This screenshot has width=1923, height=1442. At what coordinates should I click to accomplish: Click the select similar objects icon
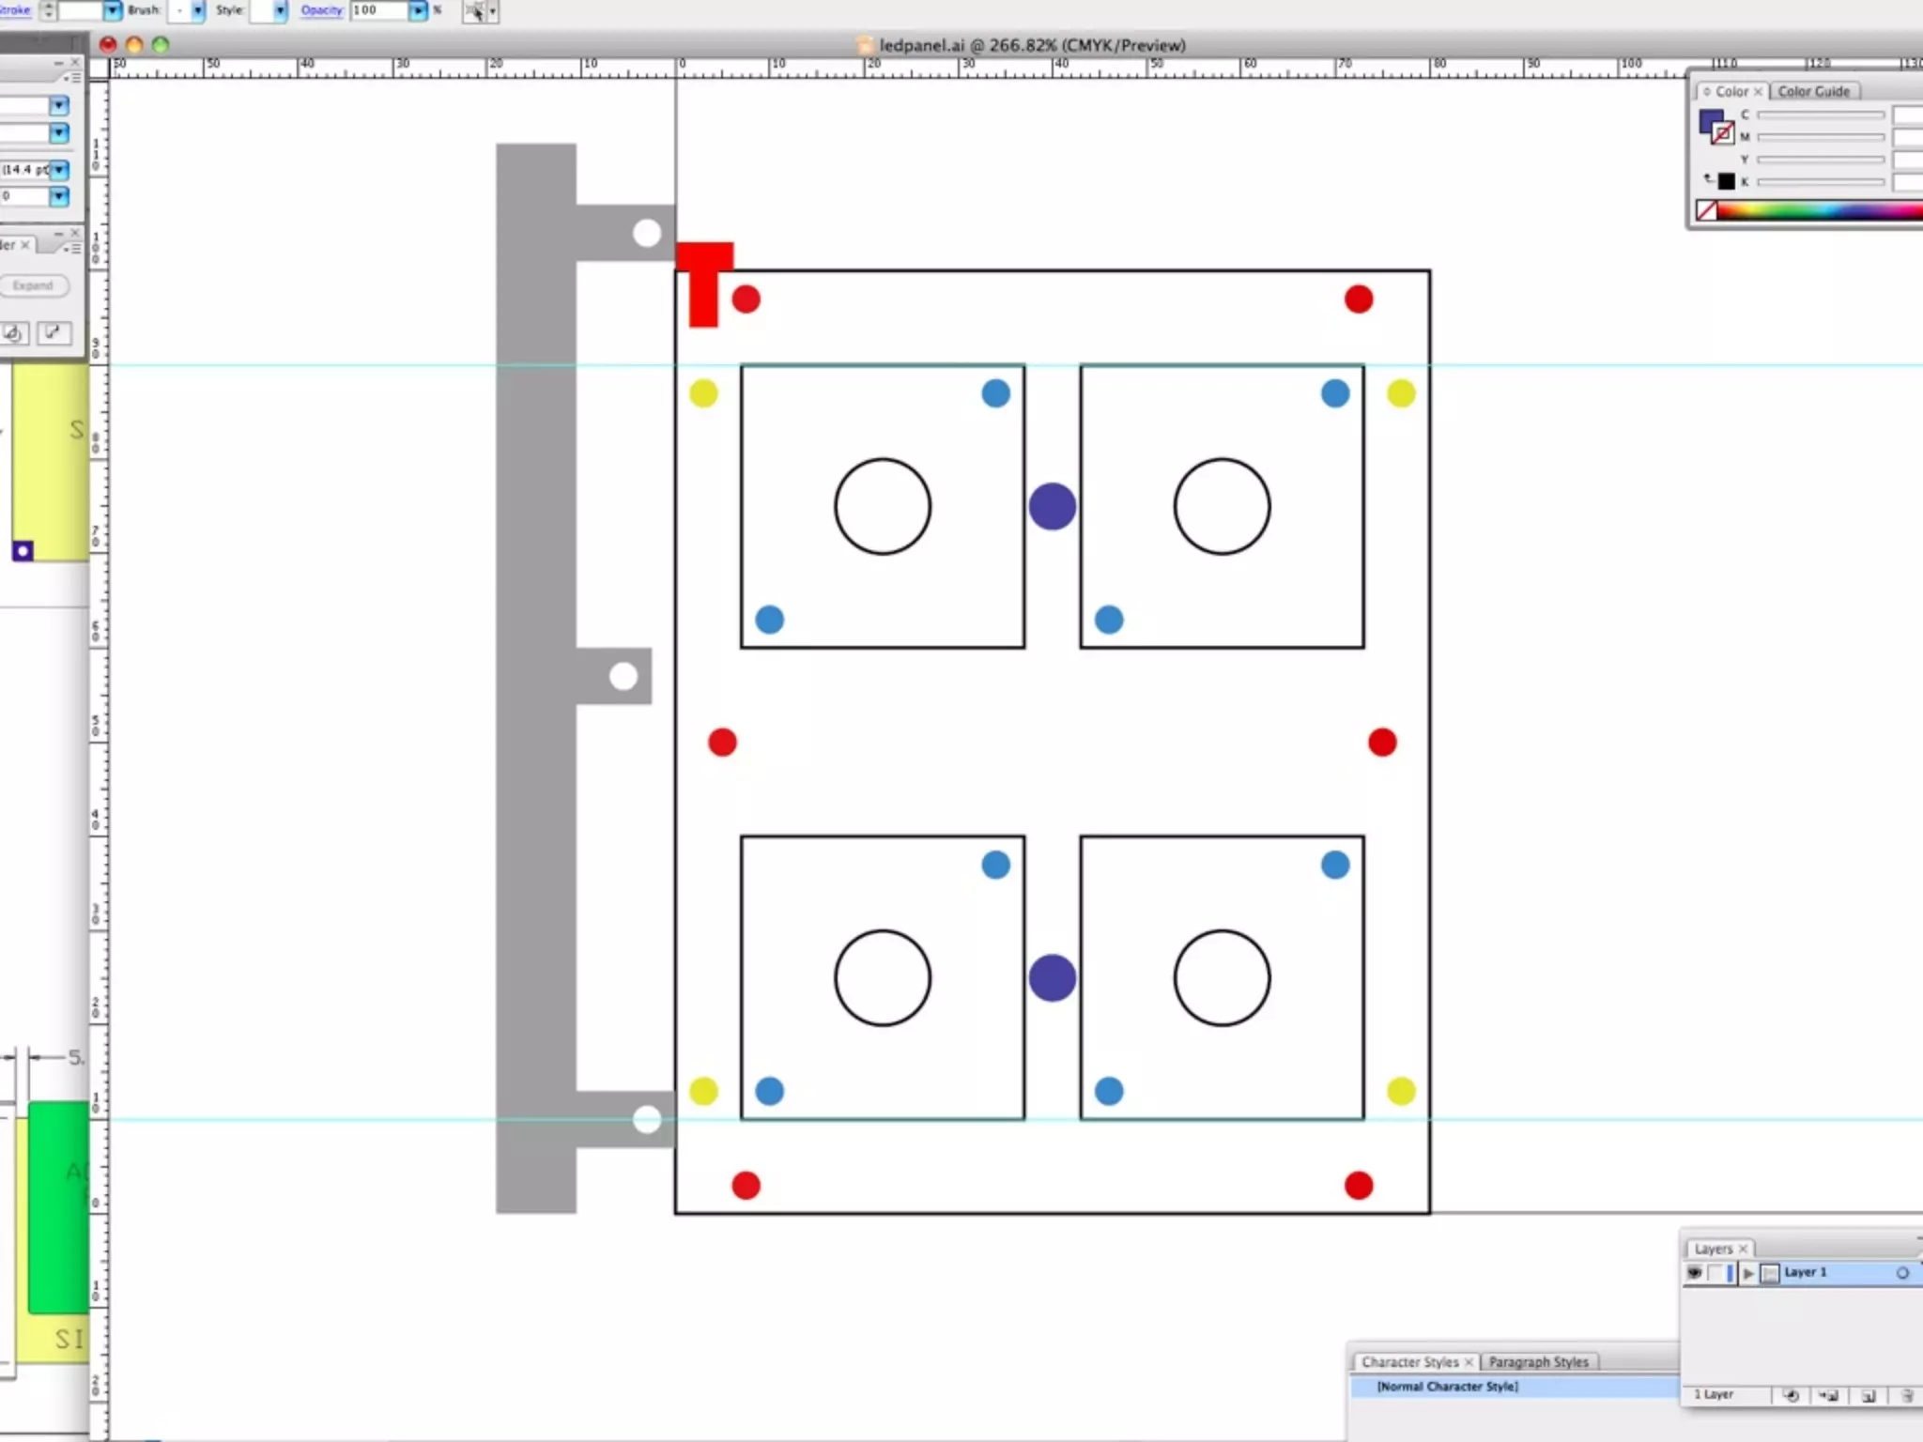pyautogui.click(x=476, y=11)
